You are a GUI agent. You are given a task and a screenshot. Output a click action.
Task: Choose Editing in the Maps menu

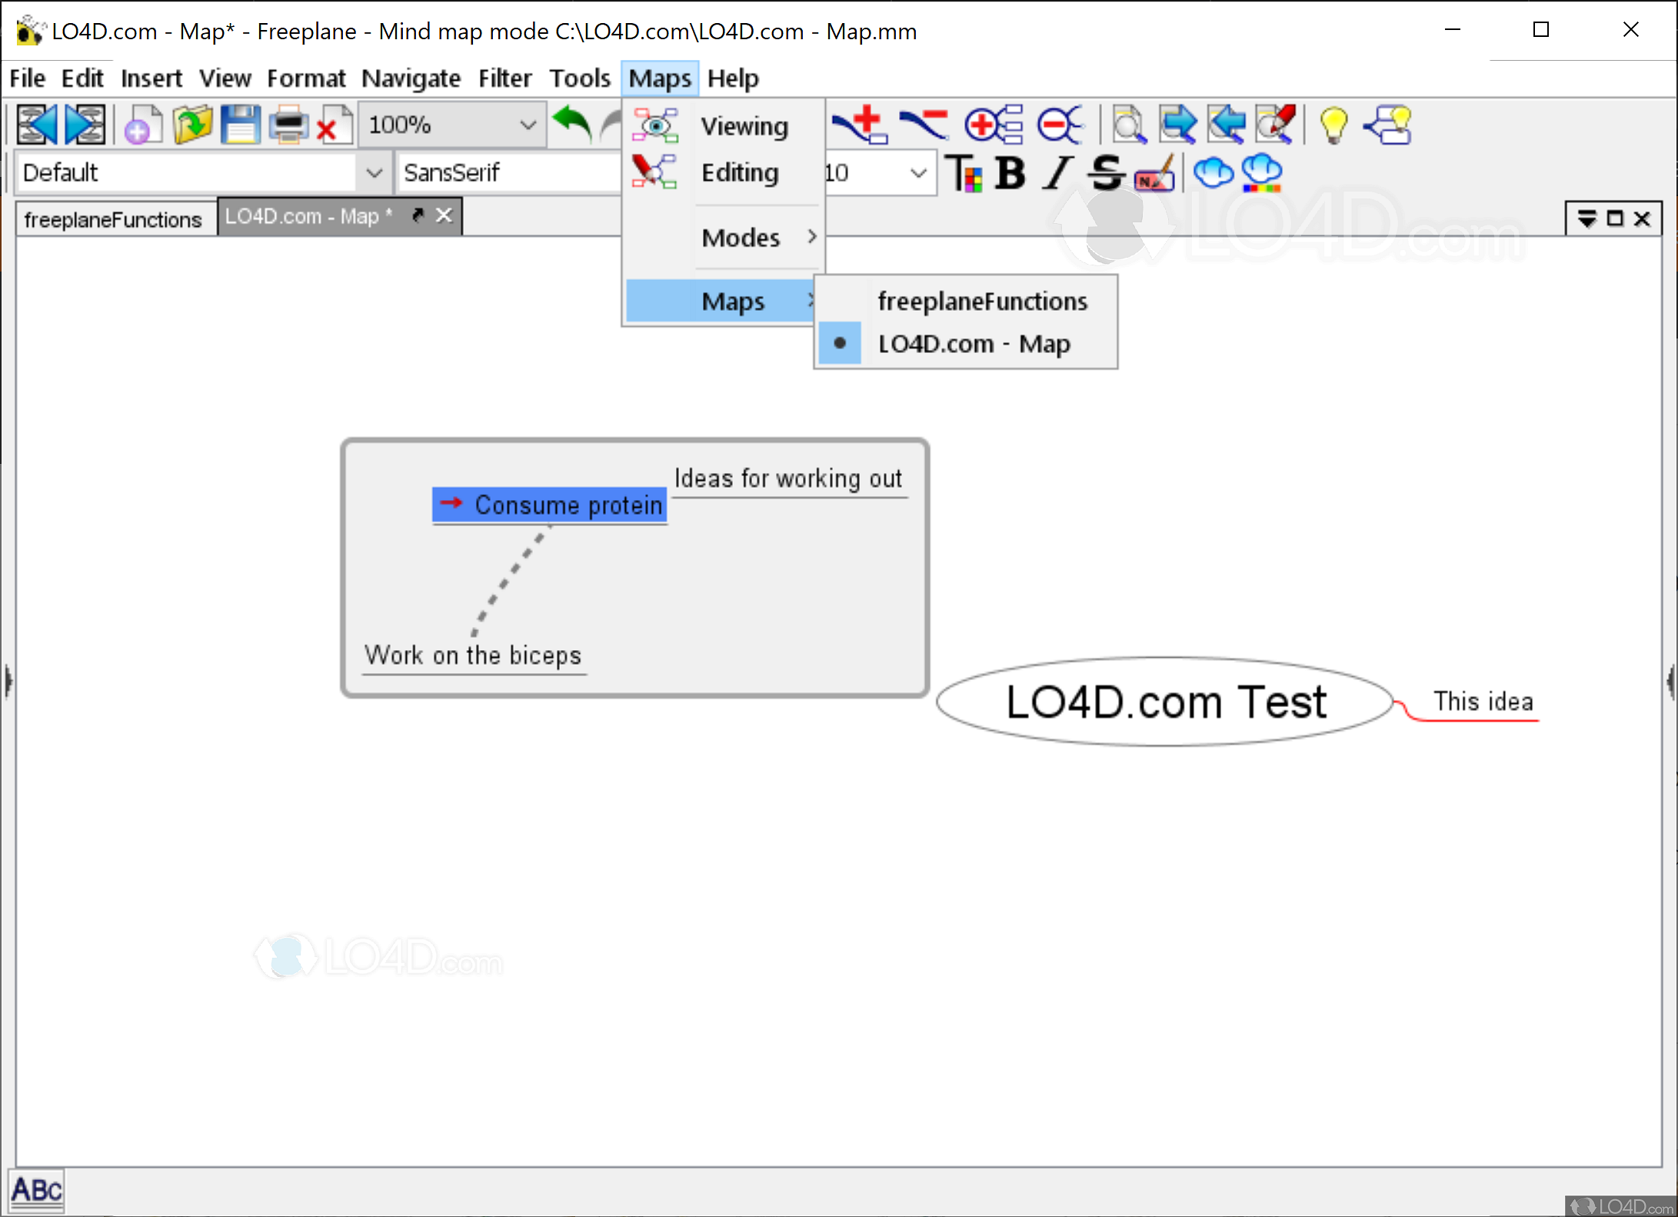click(x=723, y=172)
